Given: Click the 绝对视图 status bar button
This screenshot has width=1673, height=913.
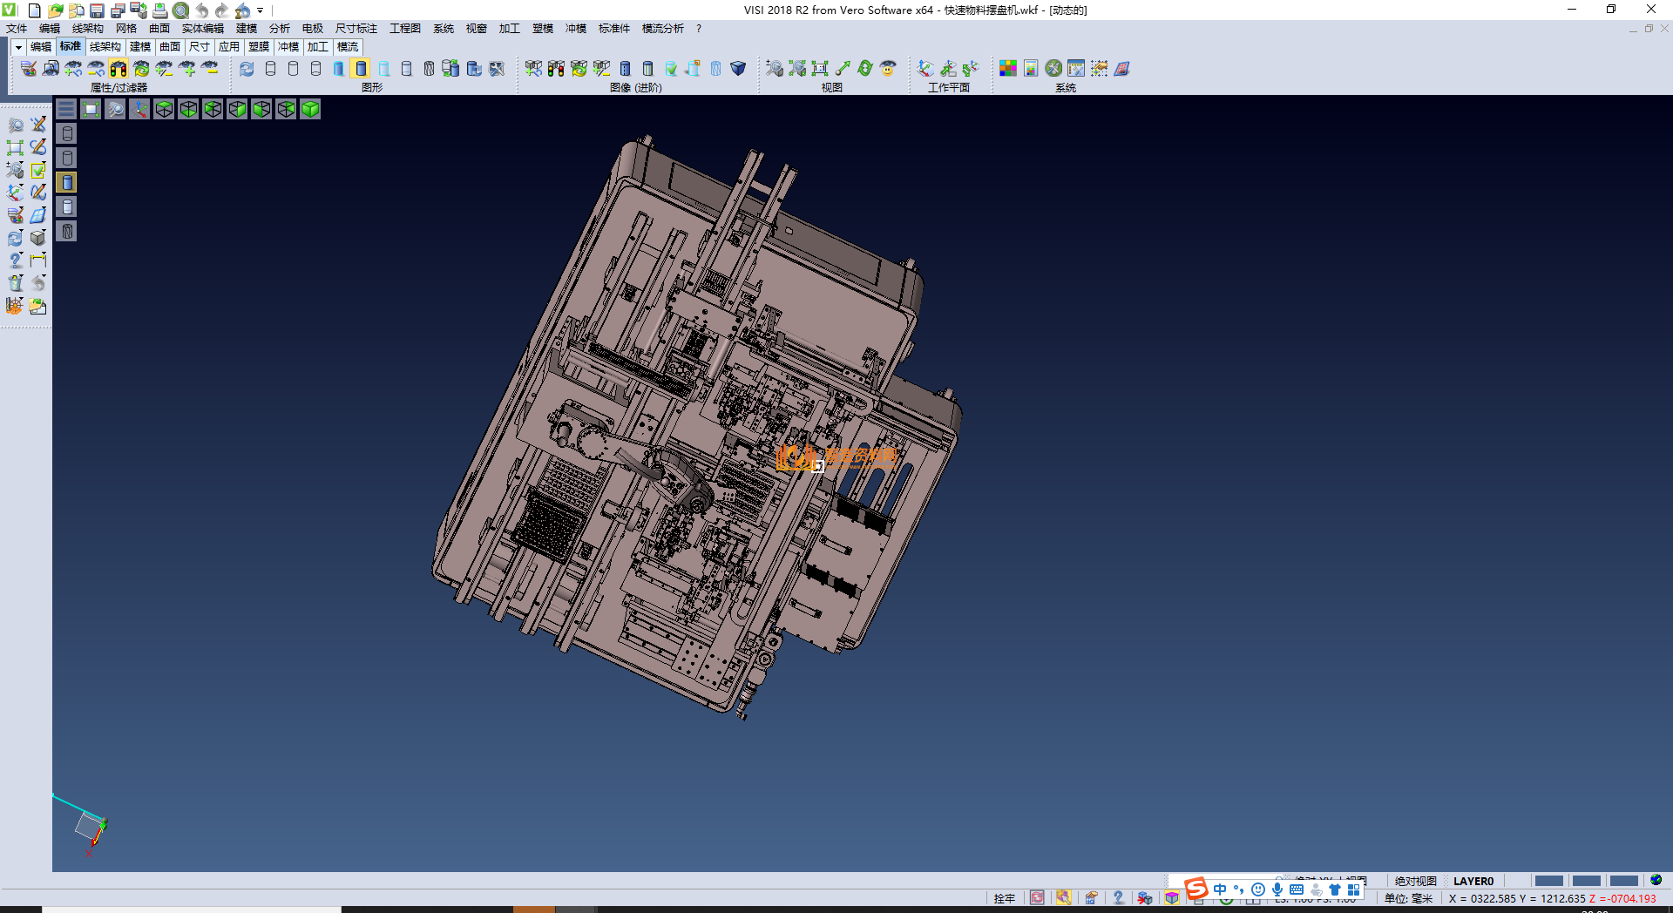Looking at the screenshot, I should 1415,881.
